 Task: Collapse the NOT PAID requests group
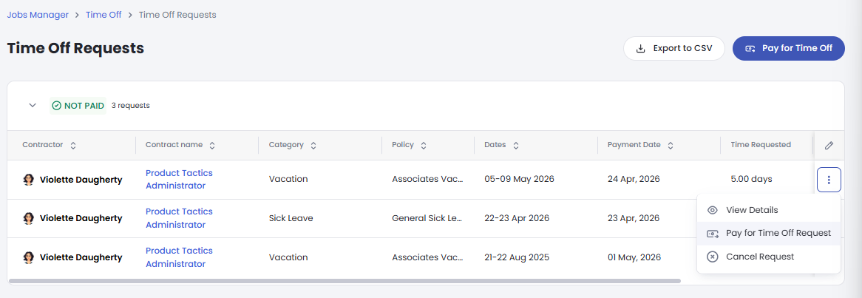(33, 106)
